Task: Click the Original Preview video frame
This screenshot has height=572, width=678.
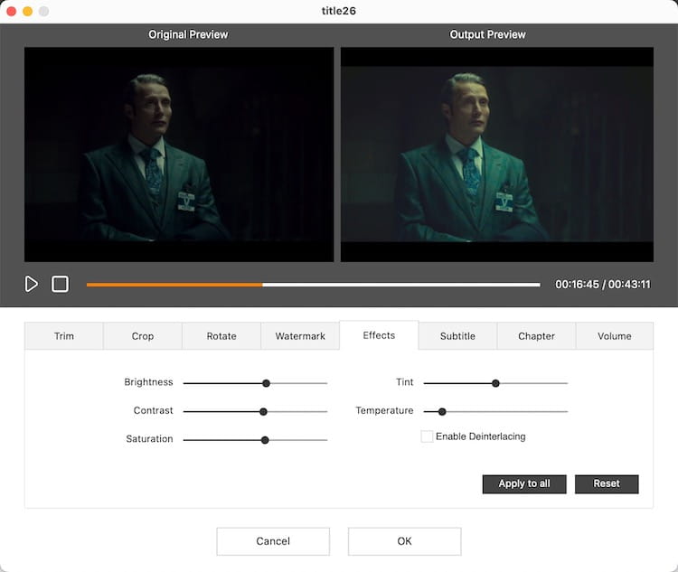Action: [179, 155]
